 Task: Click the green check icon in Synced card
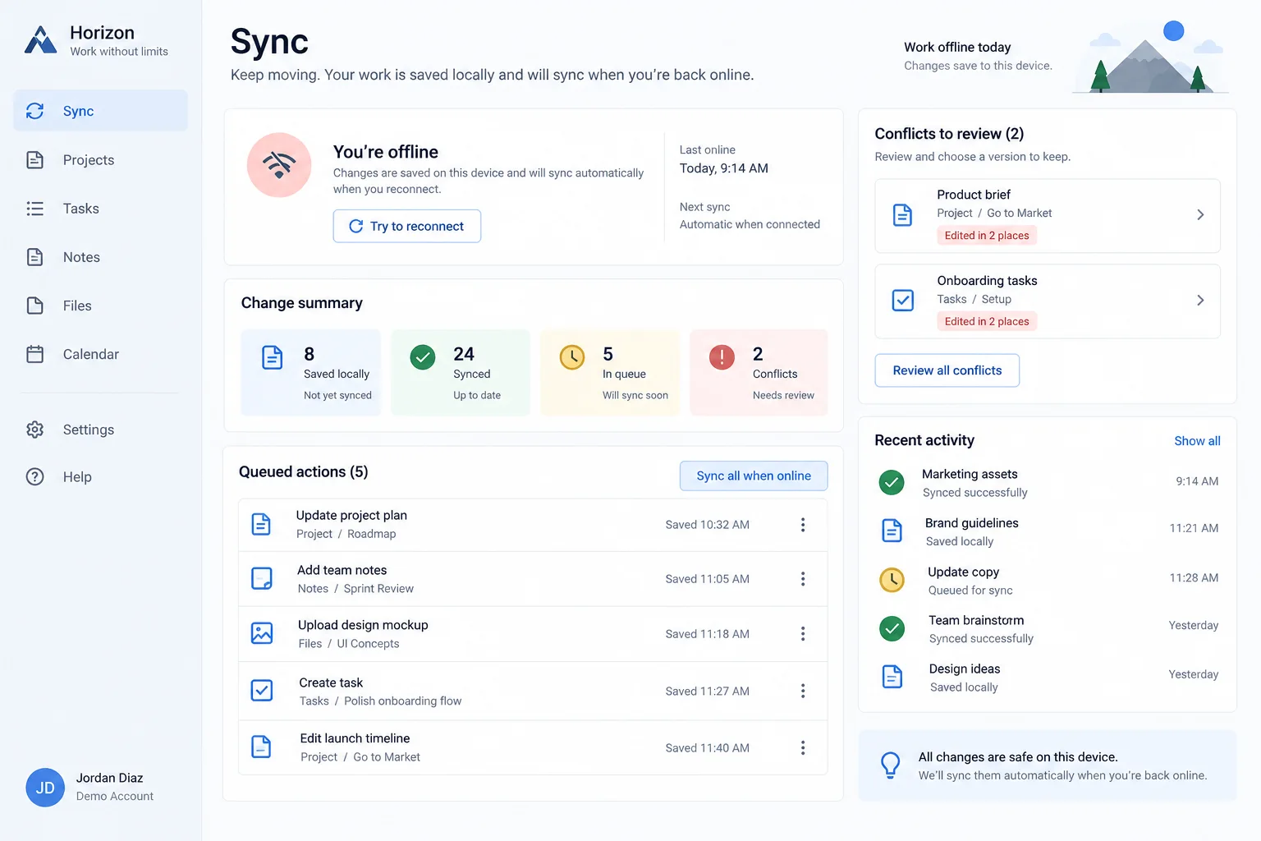(x=423, y=357)
